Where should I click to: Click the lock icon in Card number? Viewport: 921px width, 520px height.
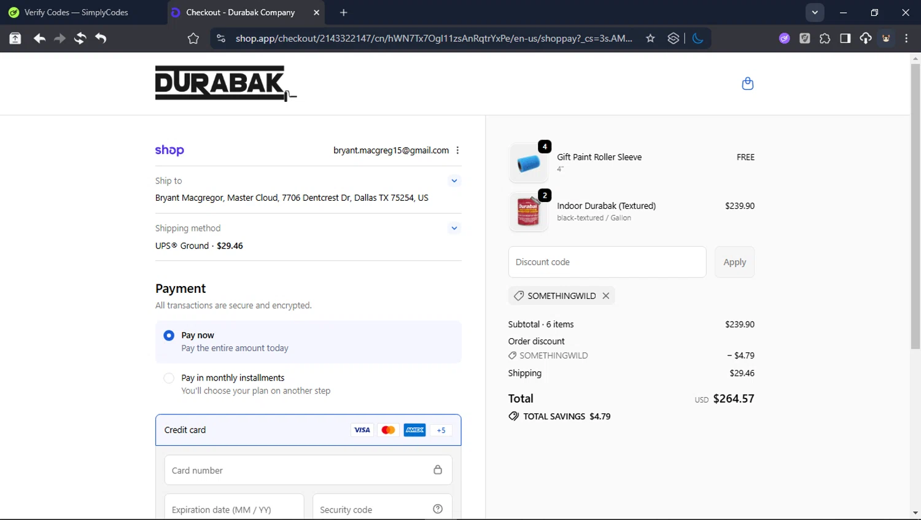click(438, 470)
